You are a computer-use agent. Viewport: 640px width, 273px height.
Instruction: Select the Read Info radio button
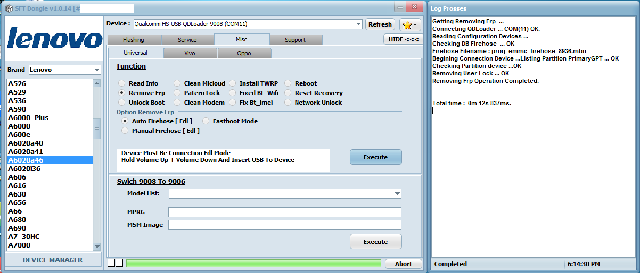point(122,83)
